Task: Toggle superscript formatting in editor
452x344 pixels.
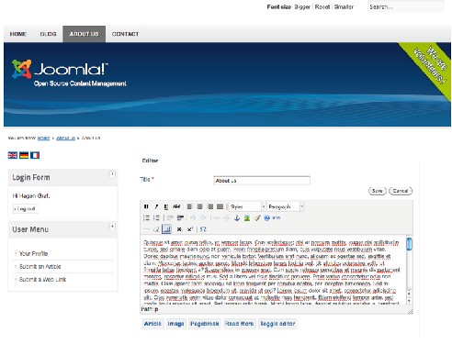Action: (190, 229)
